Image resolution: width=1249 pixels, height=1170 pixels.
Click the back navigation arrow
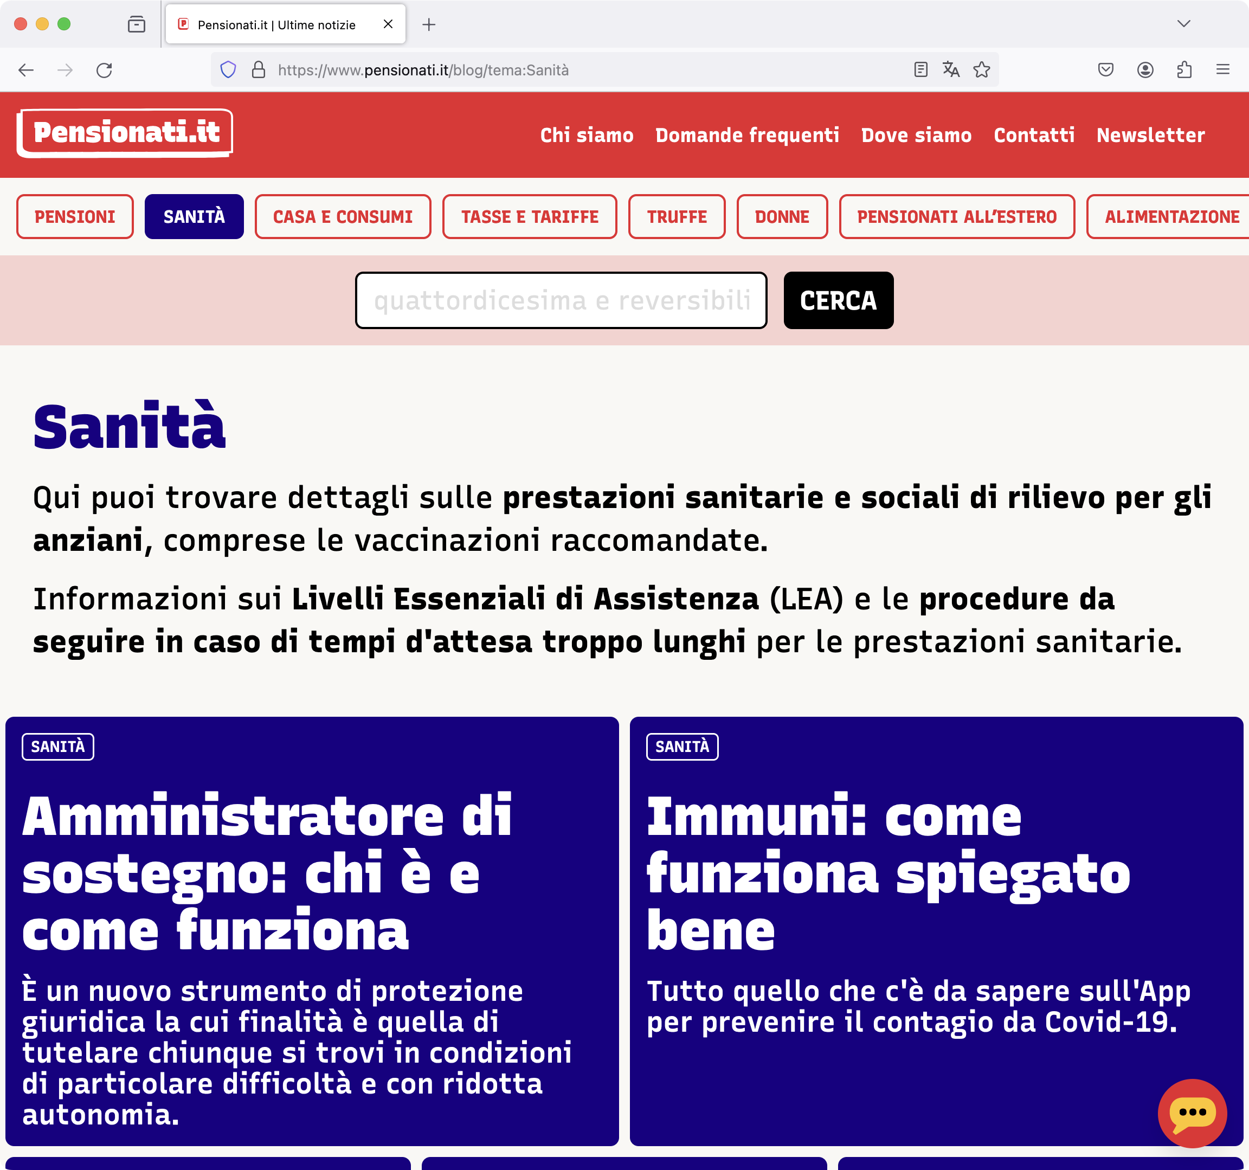(26, 70)
